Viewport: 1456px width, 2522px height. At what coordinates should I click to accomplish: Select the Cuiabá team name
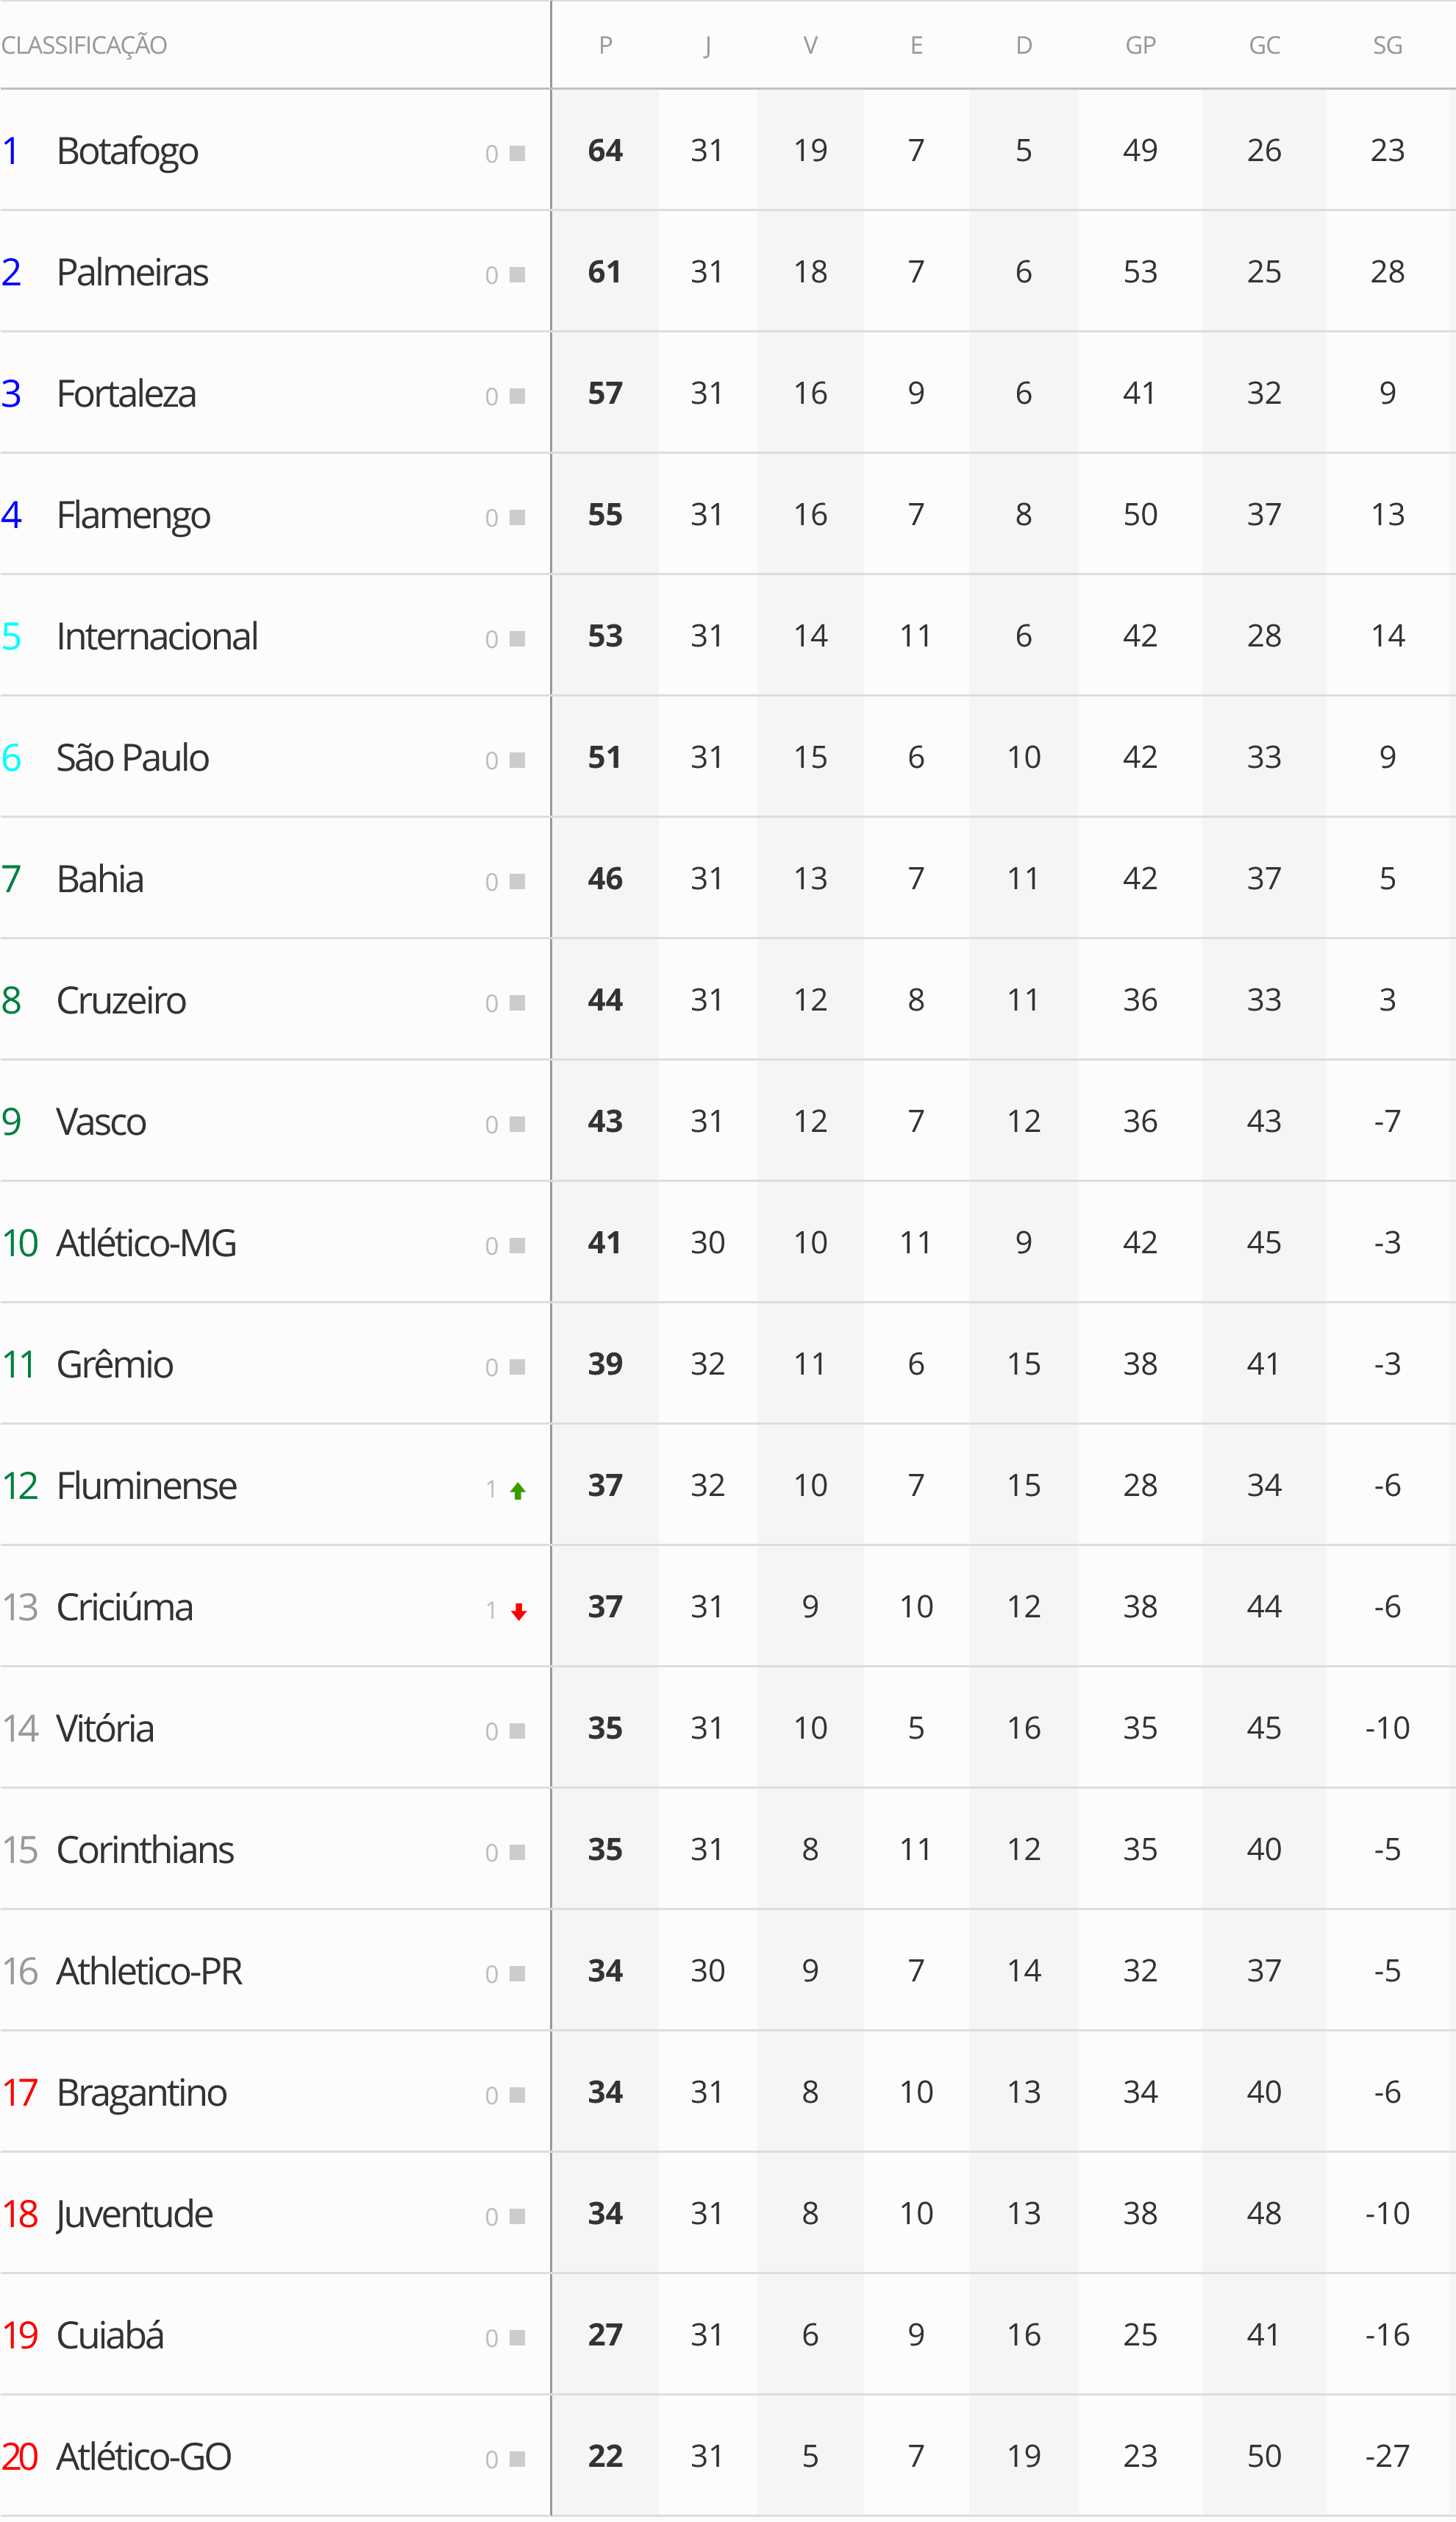pos(110,2335)
